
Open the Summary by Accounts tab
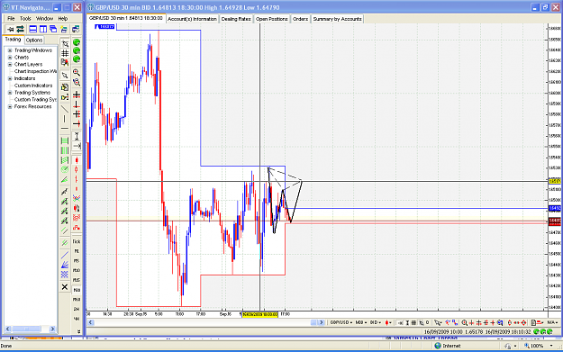coord(337,19)
